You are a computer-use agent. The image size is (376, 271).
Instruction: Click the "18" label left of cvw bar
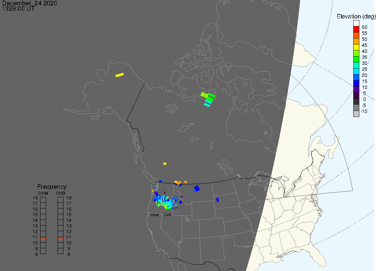coord(35,198)
